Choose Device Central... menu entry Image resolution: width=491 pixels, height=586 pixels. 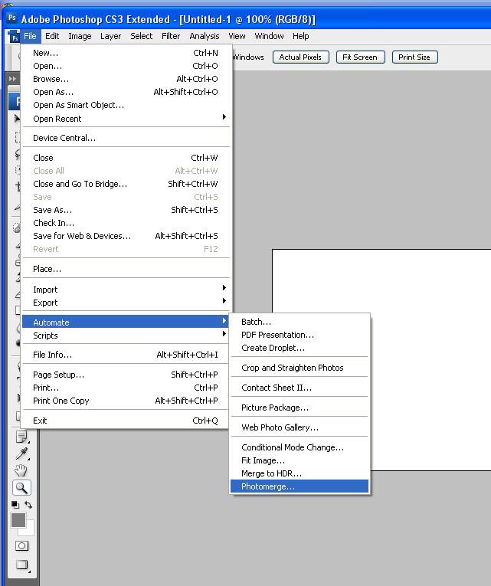[x=126, y=138]
